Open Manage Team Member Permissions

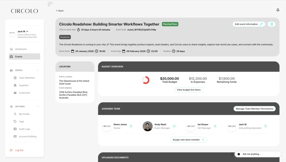pos(254,109)
